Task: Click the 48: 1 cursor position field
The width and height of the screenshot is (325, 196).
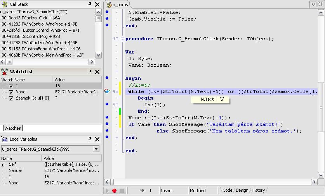Action: (x=143, y=191)
